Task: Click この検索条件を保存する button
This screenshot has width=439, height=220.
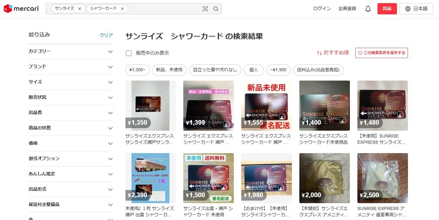Action: (x=381, y=53)
